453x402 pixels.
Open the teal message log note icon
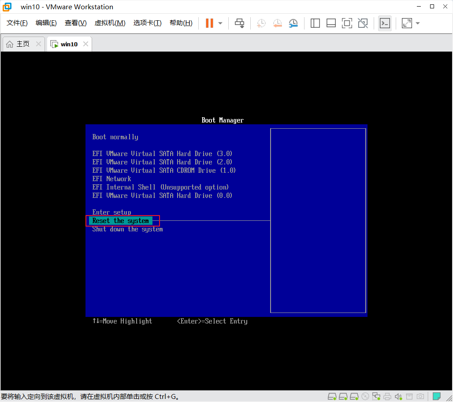coord(437,396)
